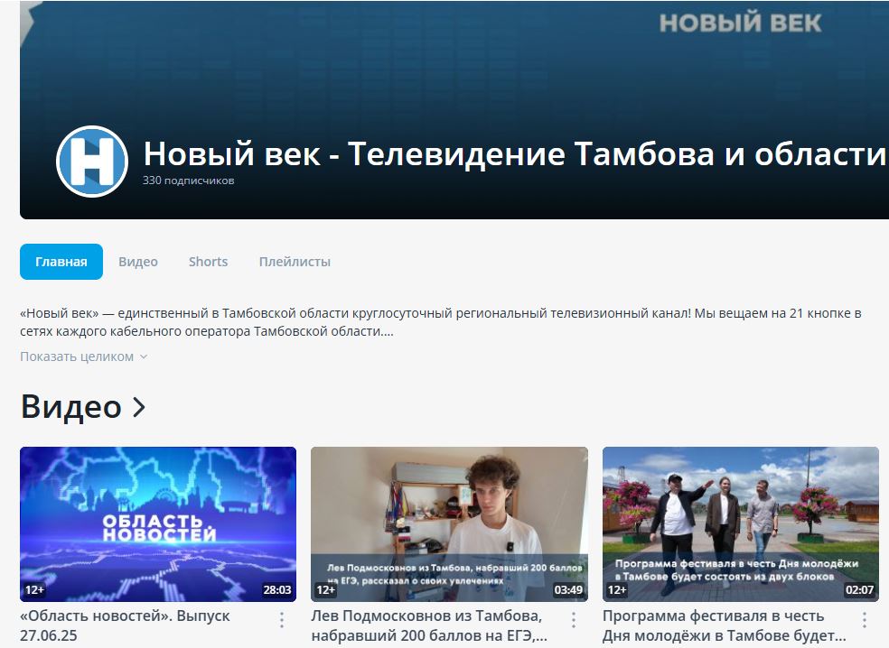Image resolution: width=889 pixels, height=648 pixels.
Task: Switch to the Видео tab
Action: point(137,262)
